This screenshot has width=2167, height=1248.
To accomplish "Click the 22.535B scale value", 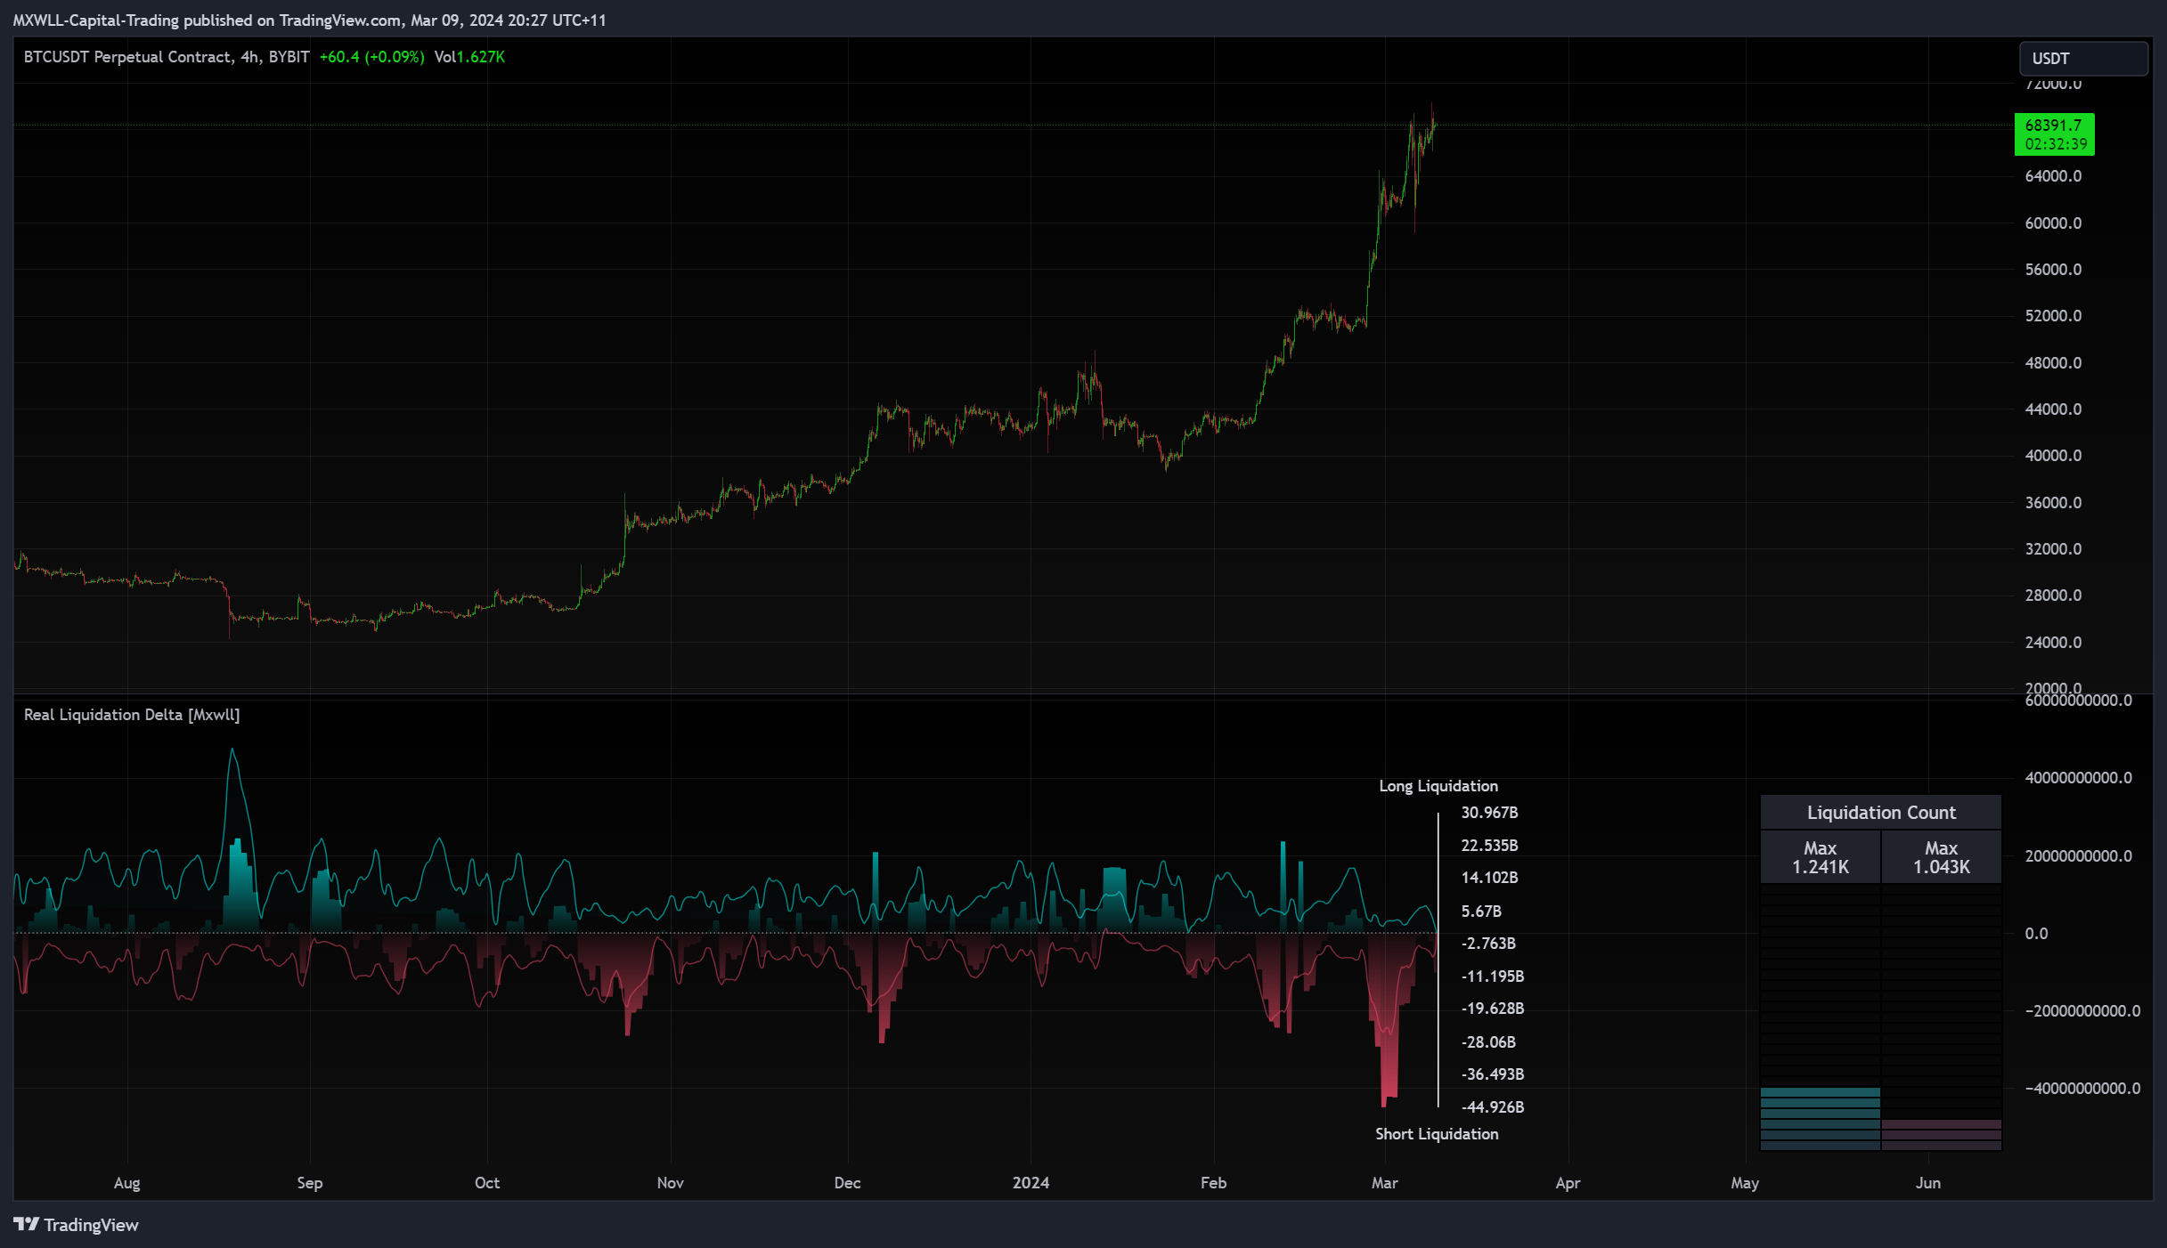I will pos(1489,846).
